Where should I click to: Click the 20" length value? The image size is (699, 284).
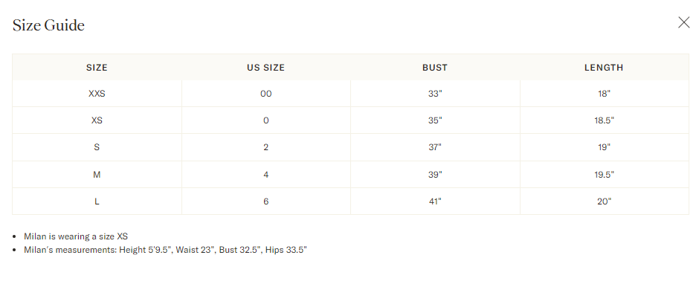tap(604, 201)
